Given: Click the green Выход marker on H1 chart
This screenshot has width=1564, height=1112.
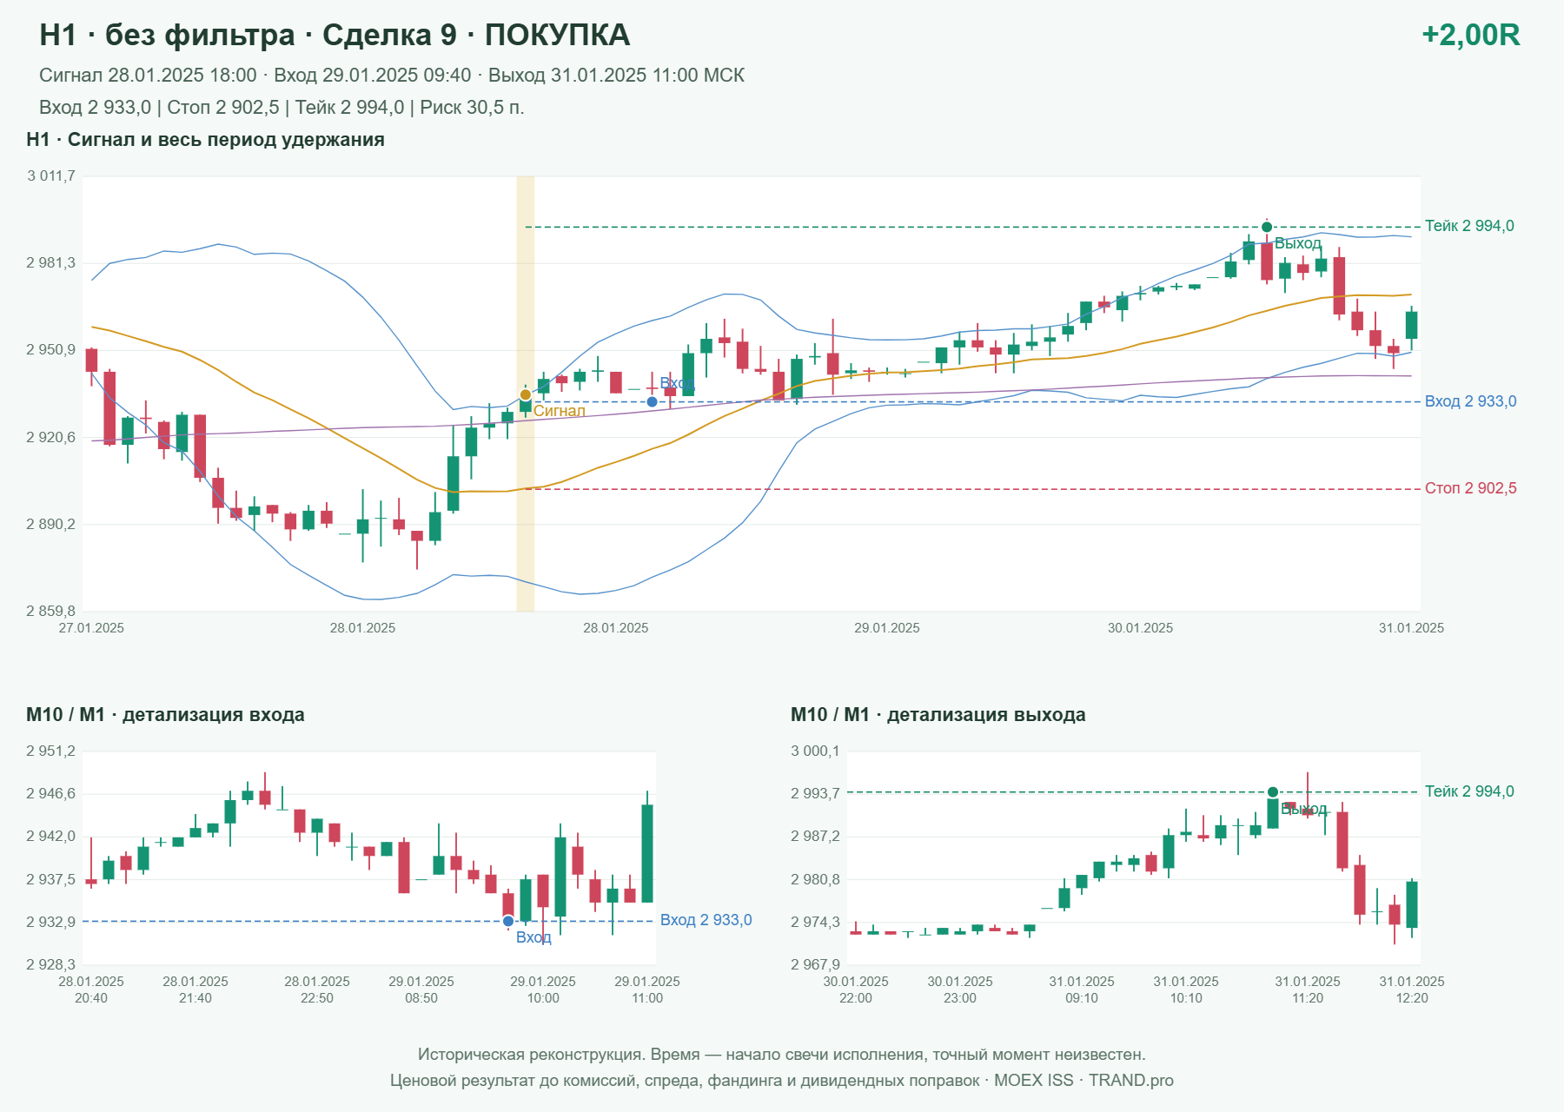Looking at the screenshot, I should [1267, 227].
